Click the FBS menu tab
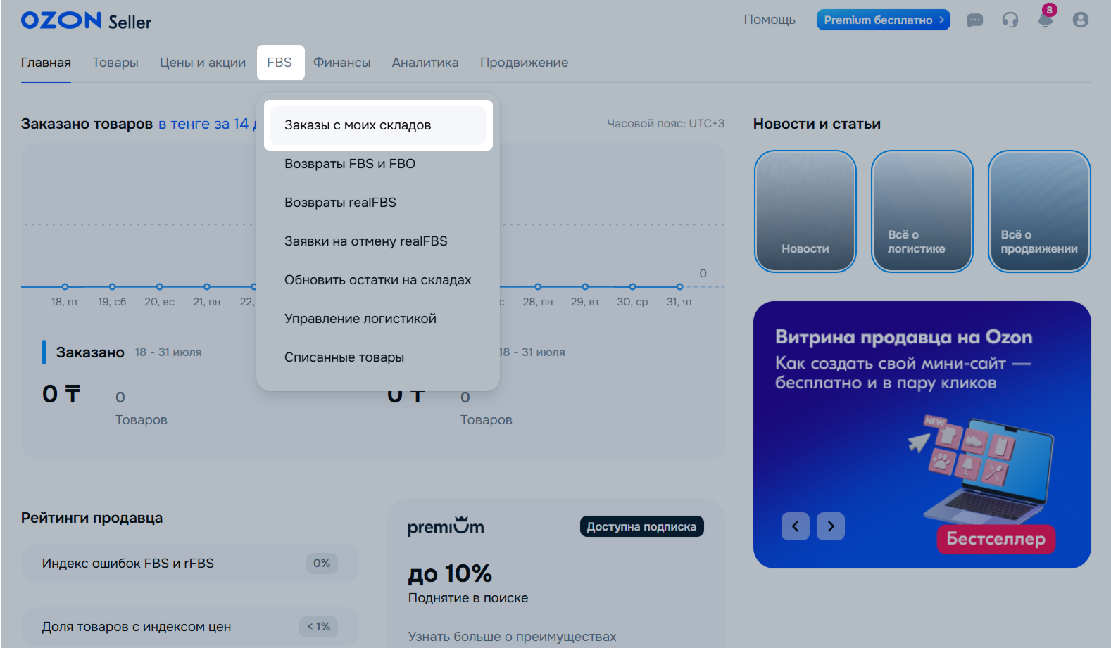Screen dimensions: 1111x648 pyautogui.click(x=280, y=63)
